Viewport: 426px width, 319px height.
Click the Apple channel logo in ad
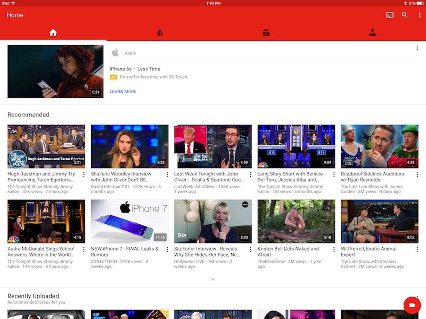[x=115, y=53]
